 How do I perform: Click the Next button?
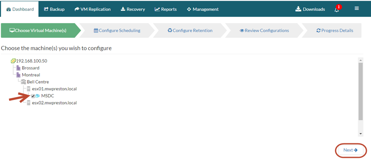pos(351,150)
